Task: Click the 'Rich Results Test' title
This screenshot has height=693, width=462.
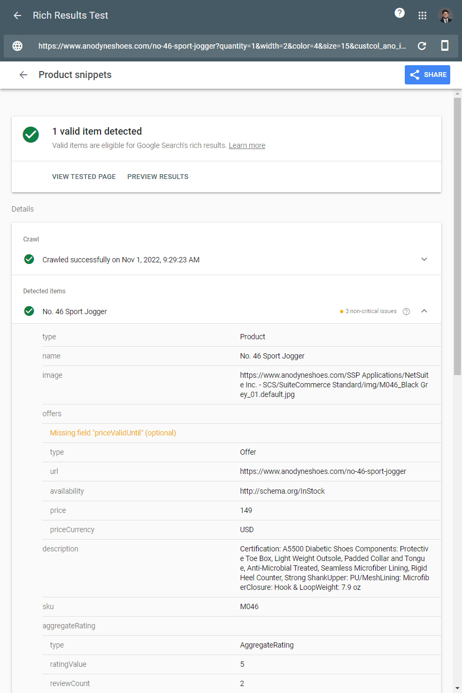Action: [x=71, y=15]
